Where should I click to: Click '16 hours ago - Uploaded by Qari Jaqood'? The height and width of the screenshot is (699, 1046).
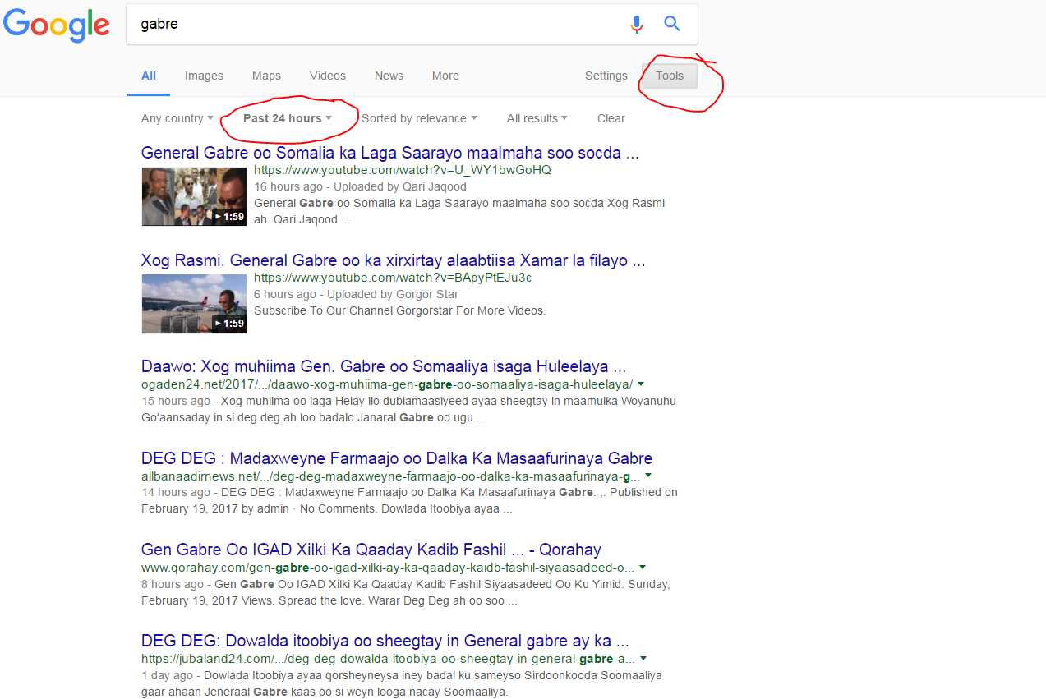360,186
